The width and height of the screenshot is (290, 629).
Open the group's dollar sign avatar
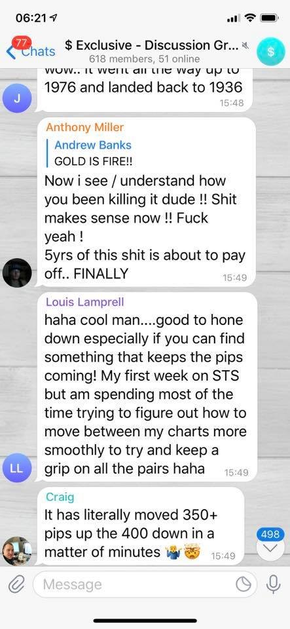(x=271, y=52)
